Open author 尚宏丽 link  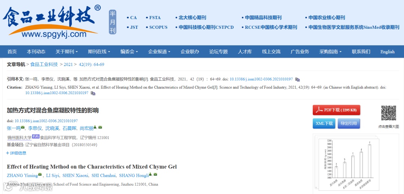(87, 128)
